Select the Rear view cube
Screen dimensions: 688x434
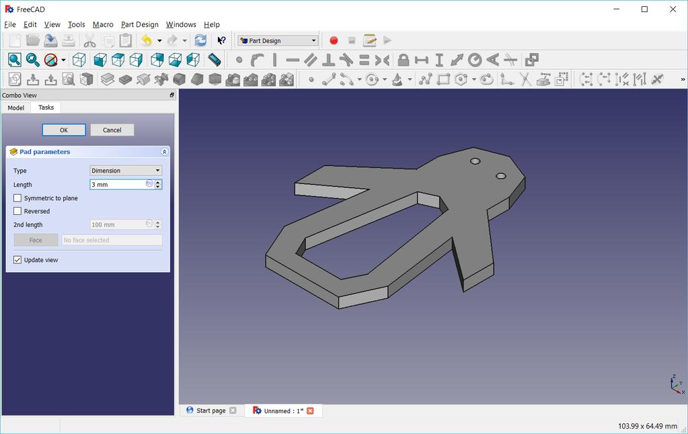157,60
